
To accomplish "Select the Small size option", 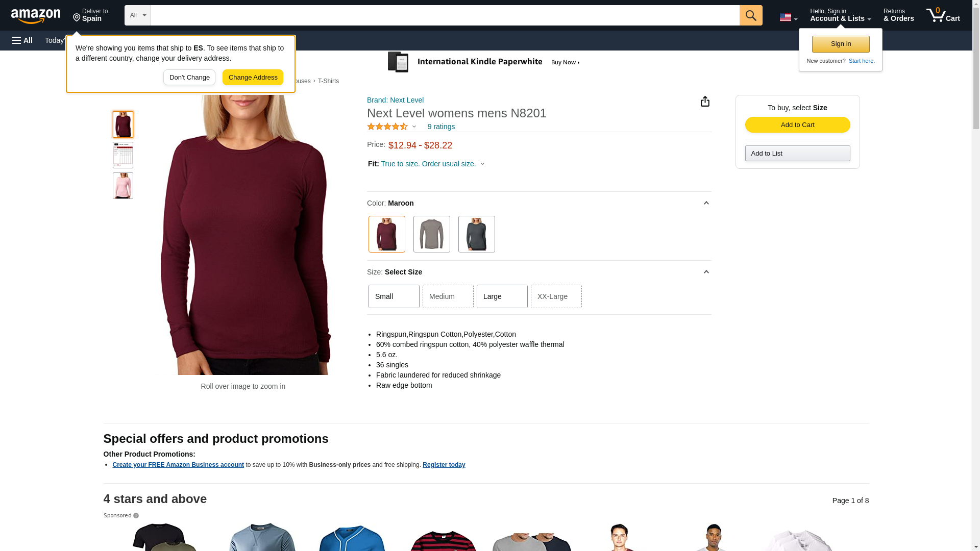I will pos(394,296).
